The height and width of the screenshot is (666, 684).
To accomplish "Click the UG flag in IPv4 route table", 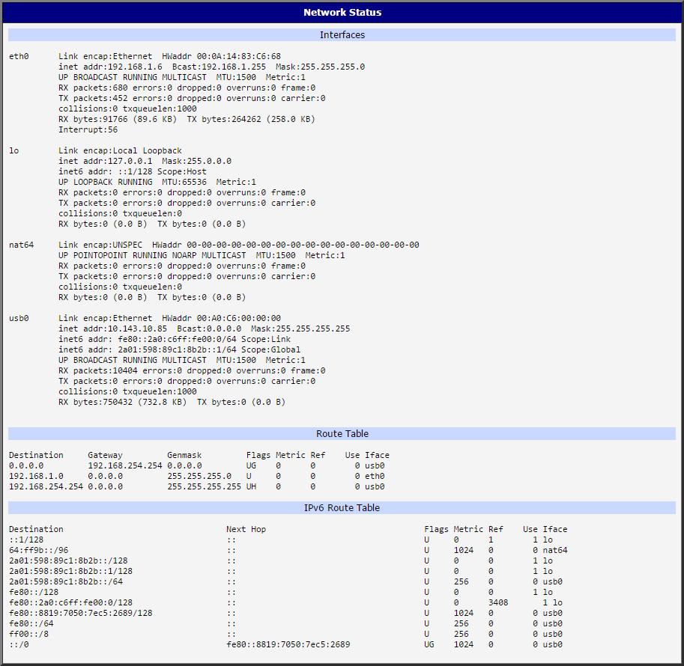I will tap(251, 465).
